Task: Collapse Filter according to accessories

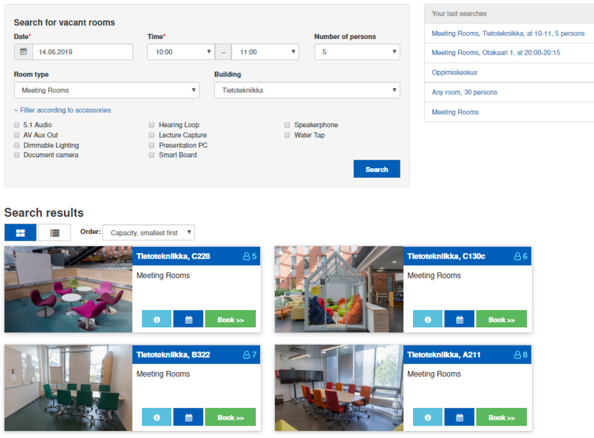Action: click(63, 111)
